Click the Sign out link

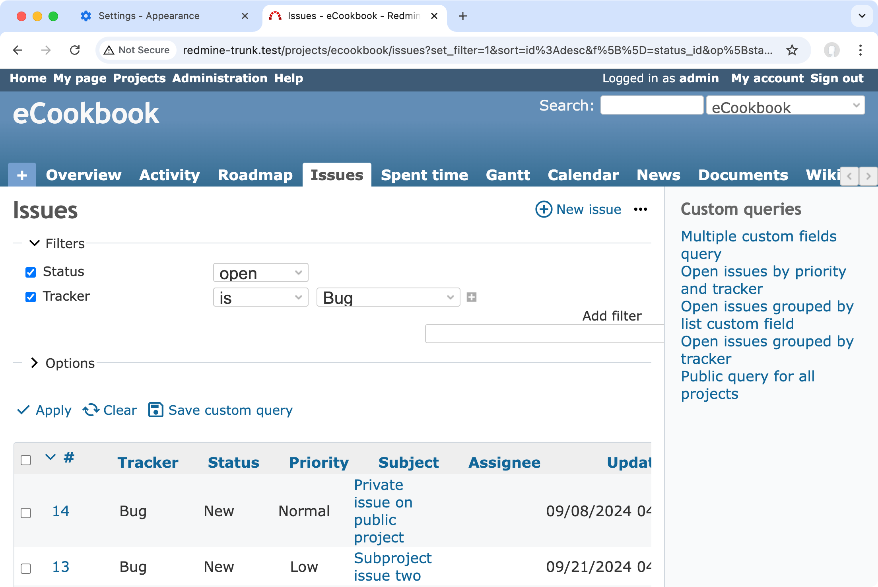pyautogui.click(x=837, y=78)
